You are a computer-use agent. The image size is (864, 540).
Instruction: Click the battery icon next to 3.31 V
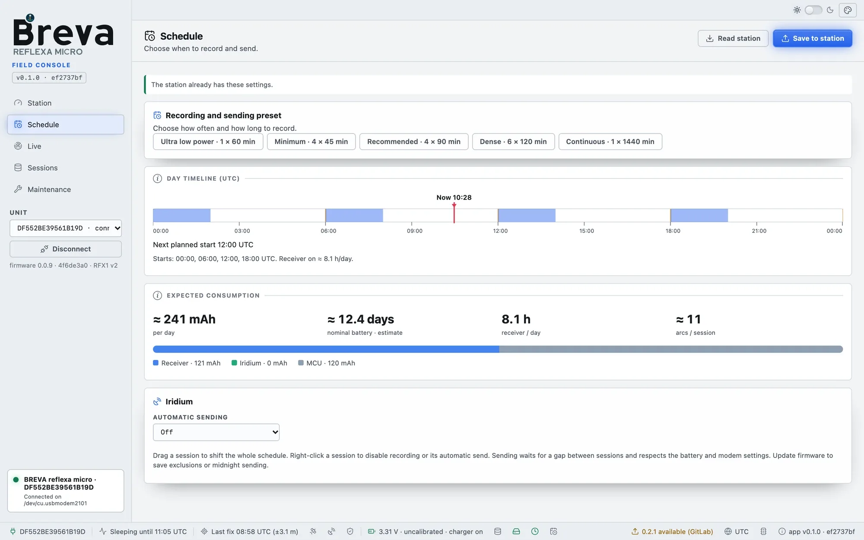pos(372,531)
